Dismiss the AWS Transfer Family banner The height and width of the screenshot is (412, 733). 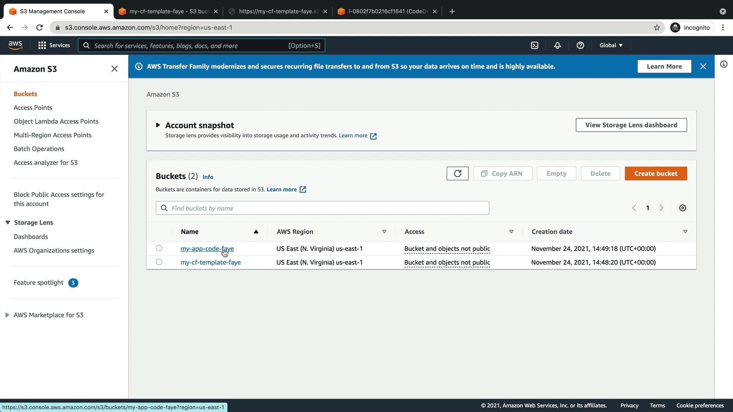click(x=703, y=66)
